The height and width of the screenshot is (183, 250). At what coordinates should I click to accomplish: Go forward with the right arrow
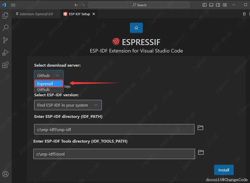tap(83, 5)
